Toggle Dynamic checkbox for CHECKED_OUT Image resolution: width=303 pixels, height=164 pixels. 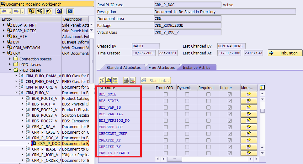[x=187, y=127]
